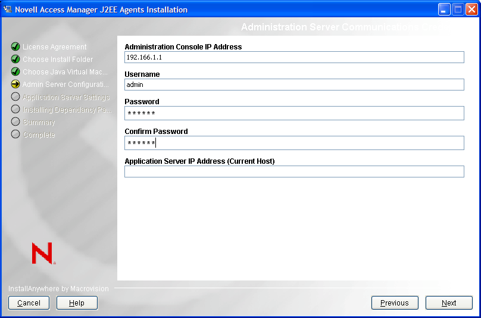481x318 pixels.
Task: Minimize the installer window
Action: (x=443, y=10)
